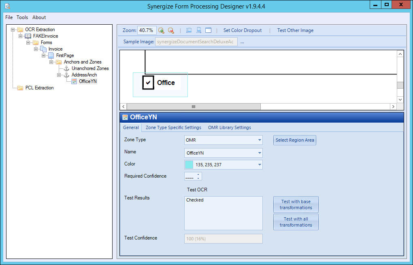Image resolution: width=413 pixels, height=265 pixels.
Task: Click the application icon in title bar
Action: click(x=7, y=6)
